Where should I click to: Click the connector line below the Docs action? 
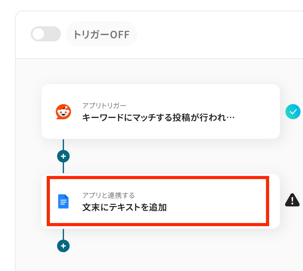[x=63, y=234]
